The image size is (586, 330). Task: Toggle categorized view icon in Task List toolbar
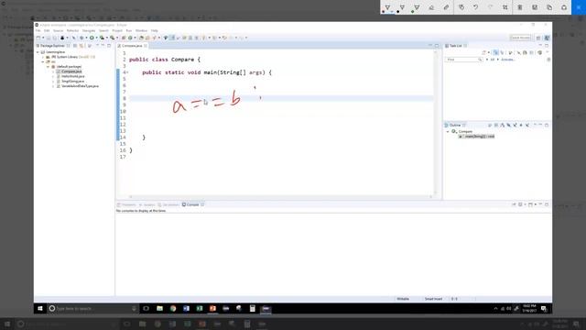(495, 53)
